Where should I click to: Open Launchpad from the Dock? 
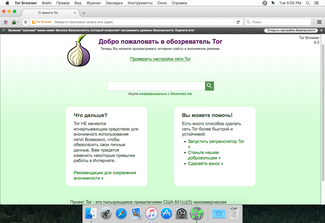(106, 214)
